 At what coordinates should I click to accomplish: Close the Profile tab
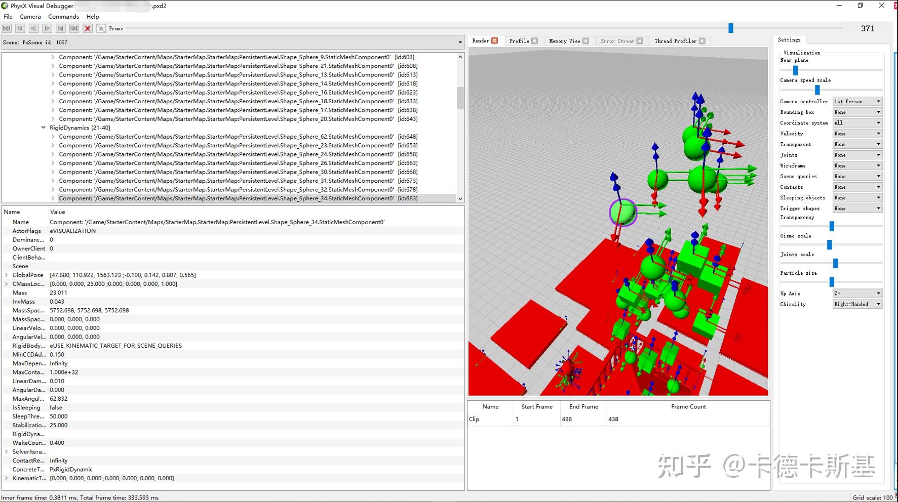click(x=534, y=41)
